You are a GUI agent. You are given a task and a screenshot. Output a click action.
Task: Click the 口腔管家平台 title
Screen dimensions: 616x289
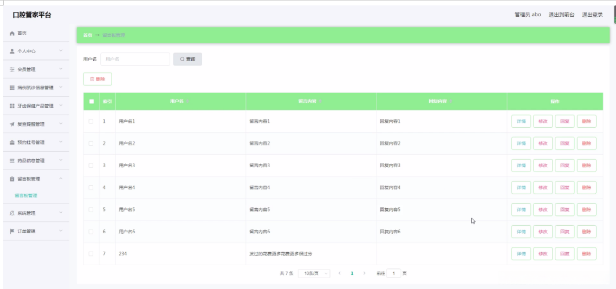tap(32, 15)
